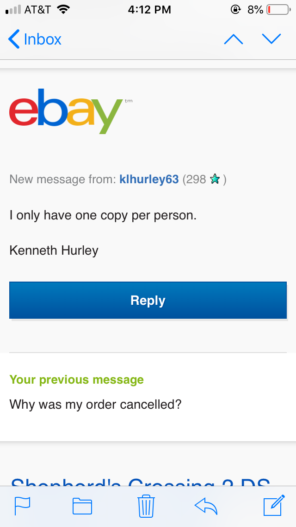Delete the email with the trash icon
The width and height of the screenshot is (296, 527).
pyautogui.click(x=146, y=506)
